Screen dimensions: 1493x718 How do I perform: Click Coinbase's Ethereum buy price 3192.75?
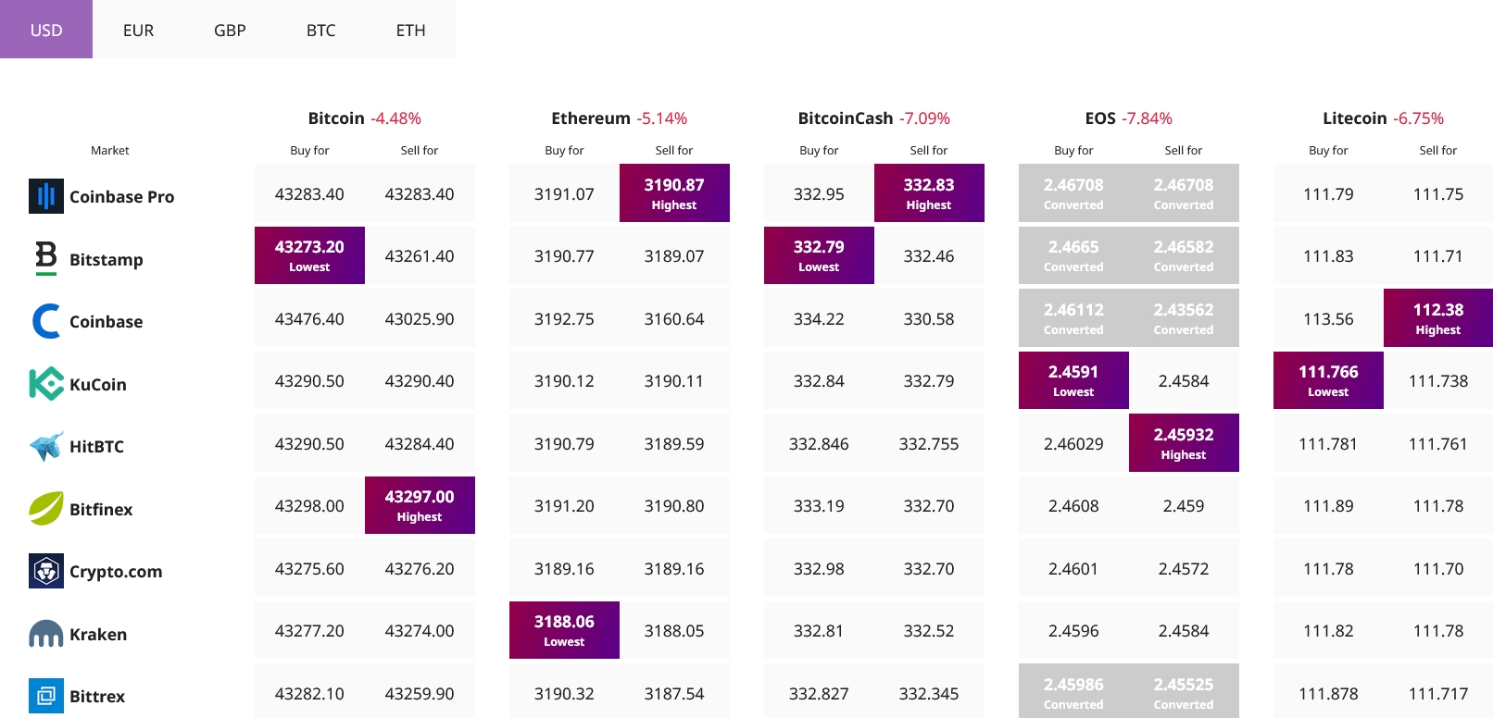click(564, 319)
